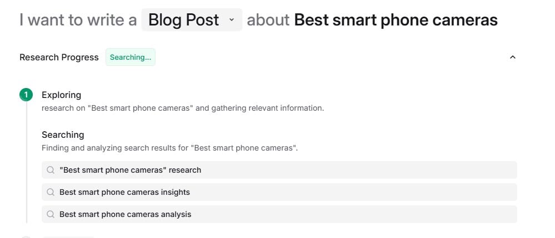
Task: Click the magnifier icon beside the research query
Action: pos(51,170)
